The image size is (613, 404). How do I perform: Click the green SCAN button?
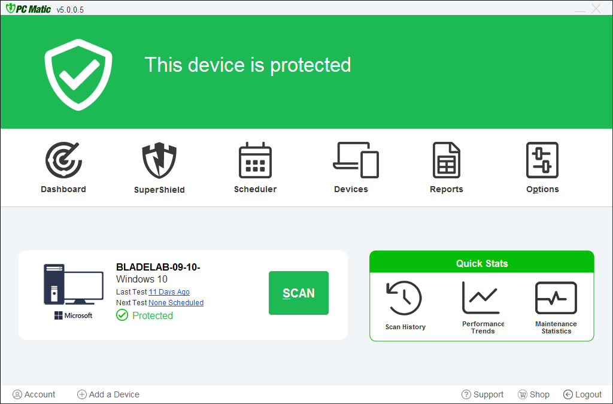[x=299, y=293]
